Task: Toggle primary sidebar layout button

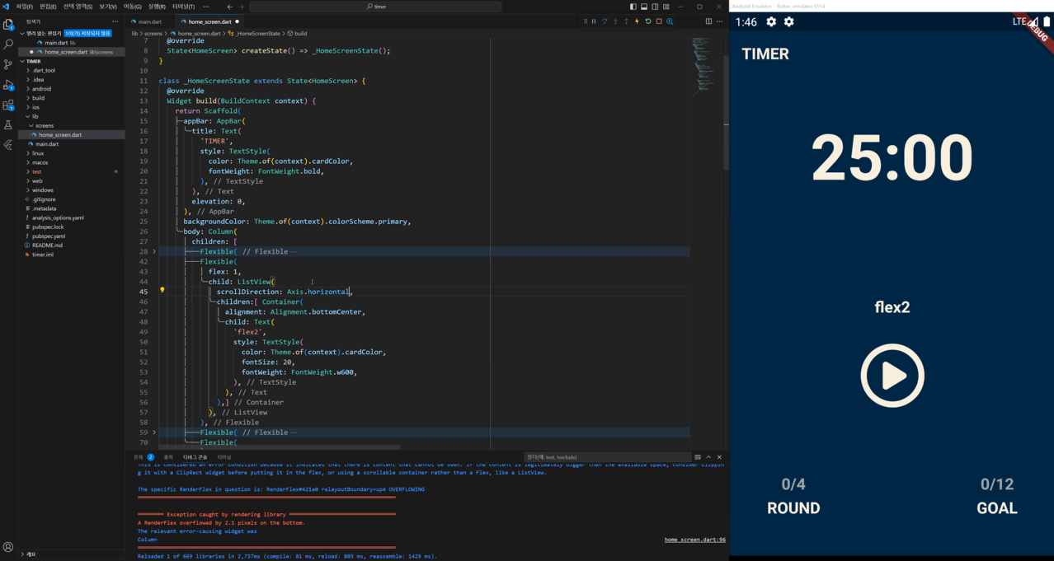Action: pyautogui.click(x=633, y=7)
